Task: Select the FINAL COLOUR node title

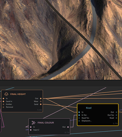Action: (x=46, y=123)
